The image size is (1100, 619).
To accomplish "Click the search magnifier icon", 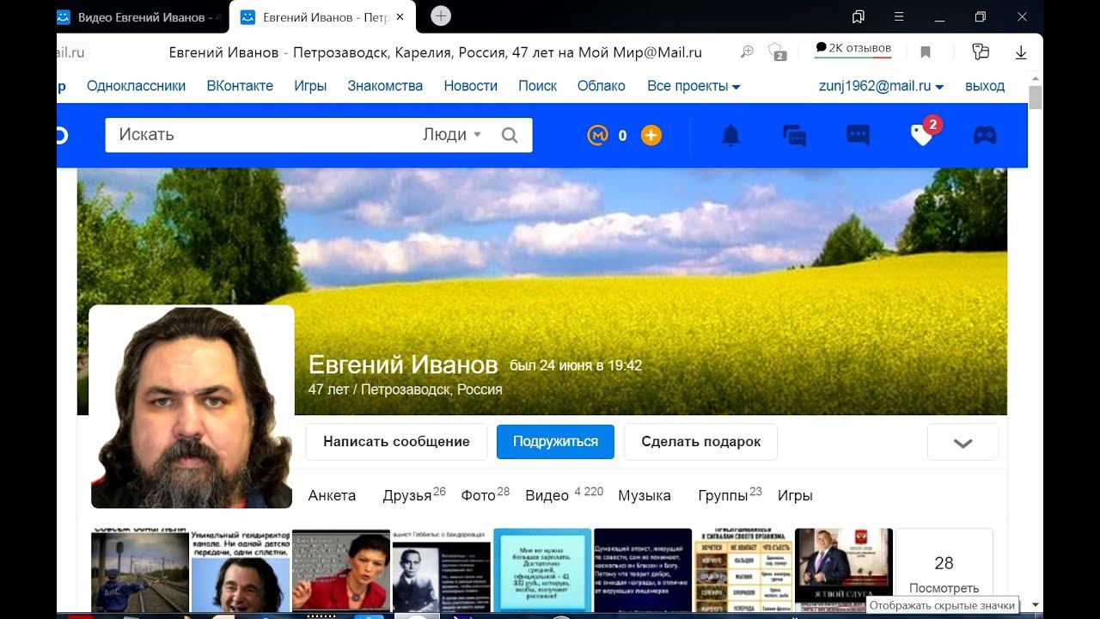I will [510, 135].
